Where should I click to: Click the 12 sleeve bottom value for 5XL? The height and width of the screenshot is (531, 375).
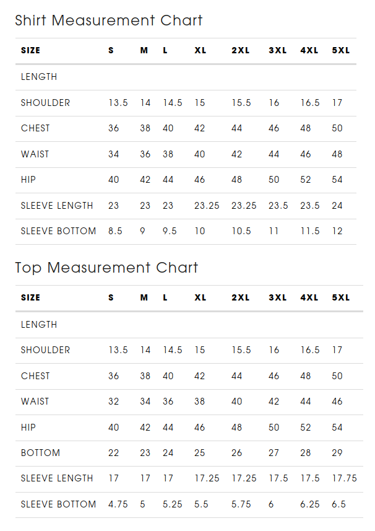[x=337, y=231]
